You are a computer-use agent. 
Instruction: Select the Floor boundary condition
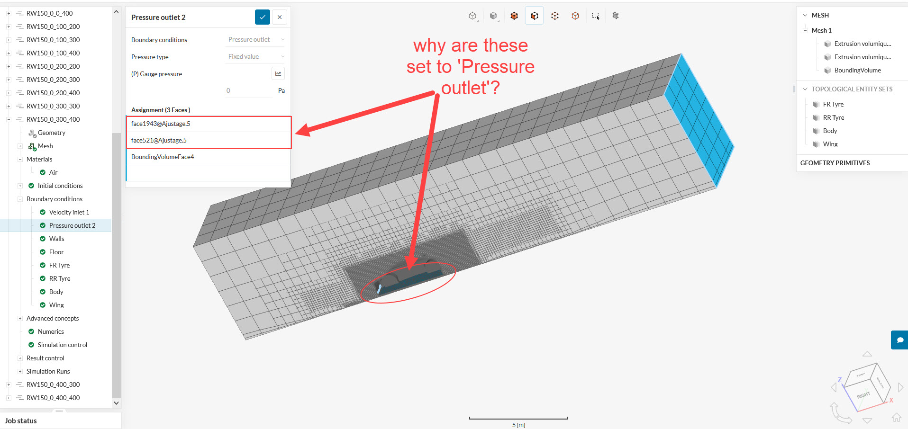[56, 252]
